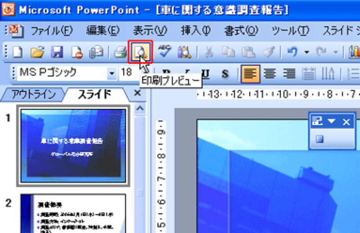Run the ABC spelling check
This screenshot has width=360, height=233.
165,51
